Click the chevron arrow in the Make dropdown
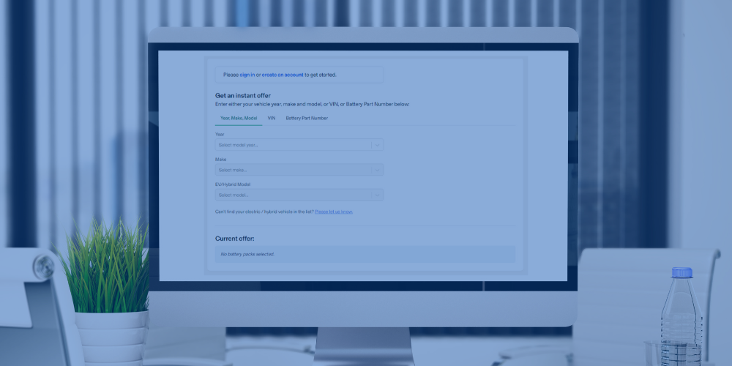The image size is (732, 366). [377, 170]
